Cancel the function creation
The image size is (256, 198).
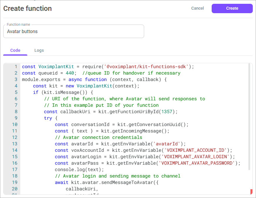pyautogui.click(x=197, y=8)
